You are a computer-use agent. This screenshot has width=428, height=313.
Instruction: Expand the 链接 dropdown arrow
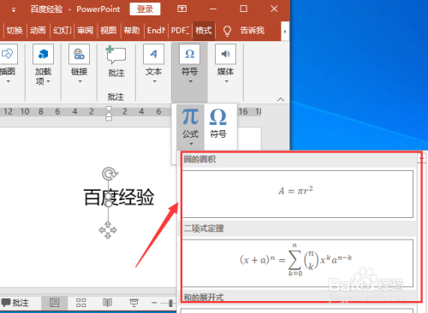coord(80,82)
